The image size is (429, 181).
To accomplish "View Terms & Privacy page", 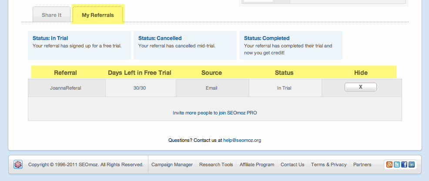I will (328, 164).
